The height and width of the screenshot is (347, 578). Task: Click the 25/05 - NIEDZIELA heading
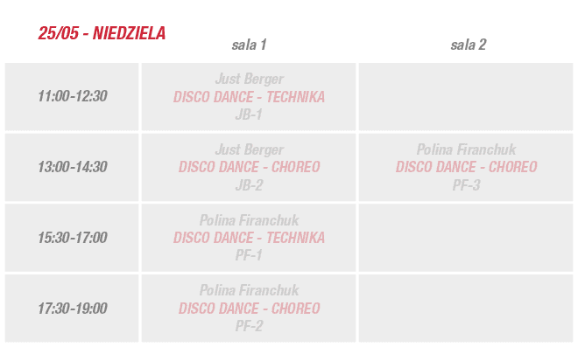click(102, 33)
